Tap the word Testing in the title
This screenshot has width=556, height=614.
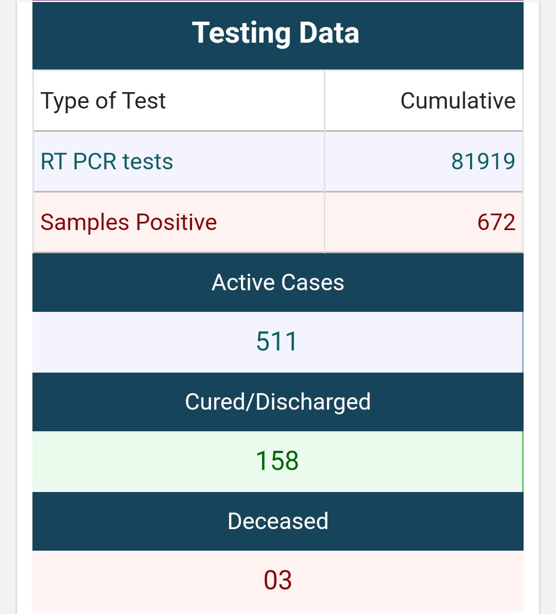(241, 33)
